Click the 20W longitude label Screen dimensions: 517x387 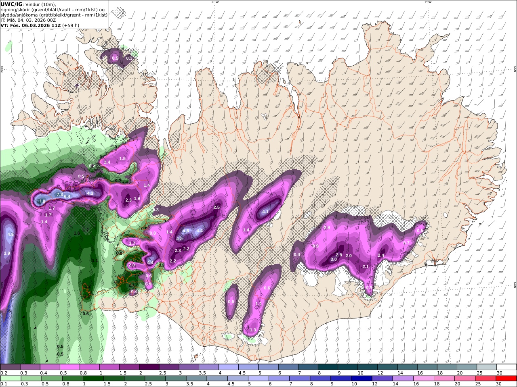click(215, 2)
